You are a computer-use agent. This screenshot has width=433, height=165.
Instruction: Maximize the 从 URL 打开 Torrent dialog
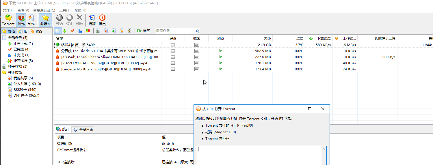[x=310, y=109]
